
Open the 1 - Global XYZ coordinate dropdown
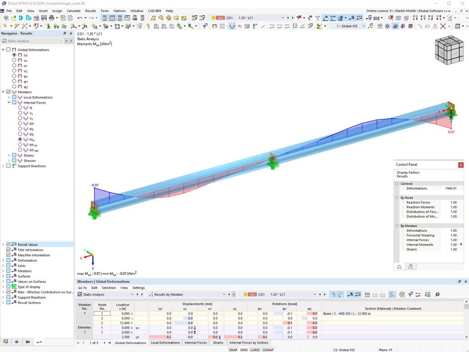point(349,26)
